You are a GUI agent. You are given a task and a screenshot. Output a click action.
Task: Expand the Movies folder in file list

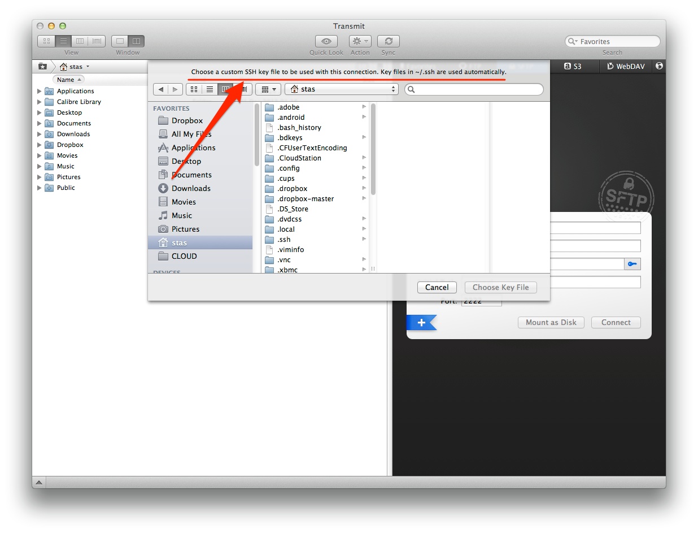(x=40, y=155)
